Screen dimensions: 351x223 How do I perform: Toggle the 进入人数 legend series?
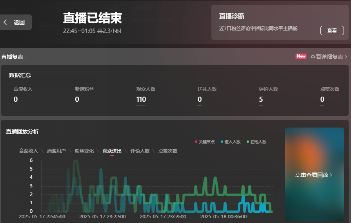point(231,142)
